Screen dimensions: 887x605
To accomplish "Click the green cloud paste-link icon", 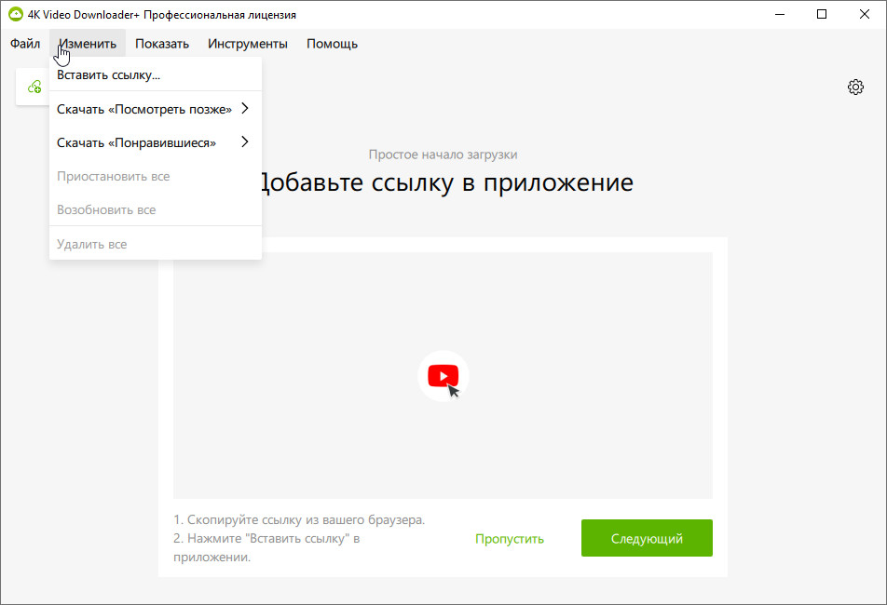I will coord(34,87).
